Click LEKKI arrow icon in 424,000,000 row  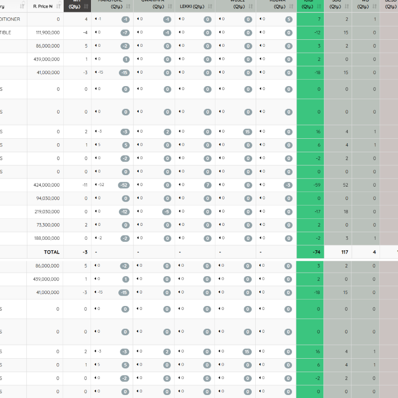point(180,185)
